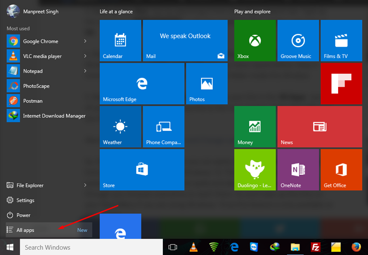The image size is (368, 255).
Task: Click Manpreet Singh user account
Action: [x=33, y=11]
